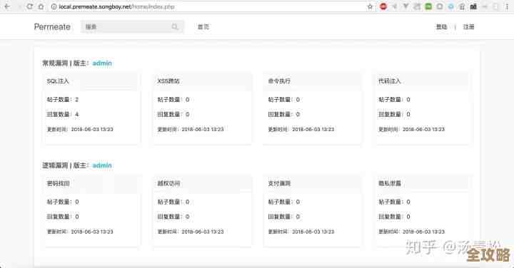Open the 命令执行 board
Viewport: 514px width, 268px height.
tap(279, 81)
